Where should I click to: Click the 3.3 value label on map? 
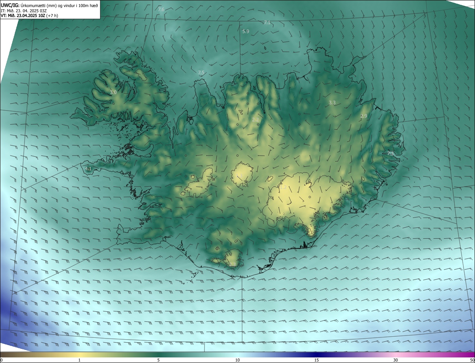pyautogui.click(x=332, y=102)
